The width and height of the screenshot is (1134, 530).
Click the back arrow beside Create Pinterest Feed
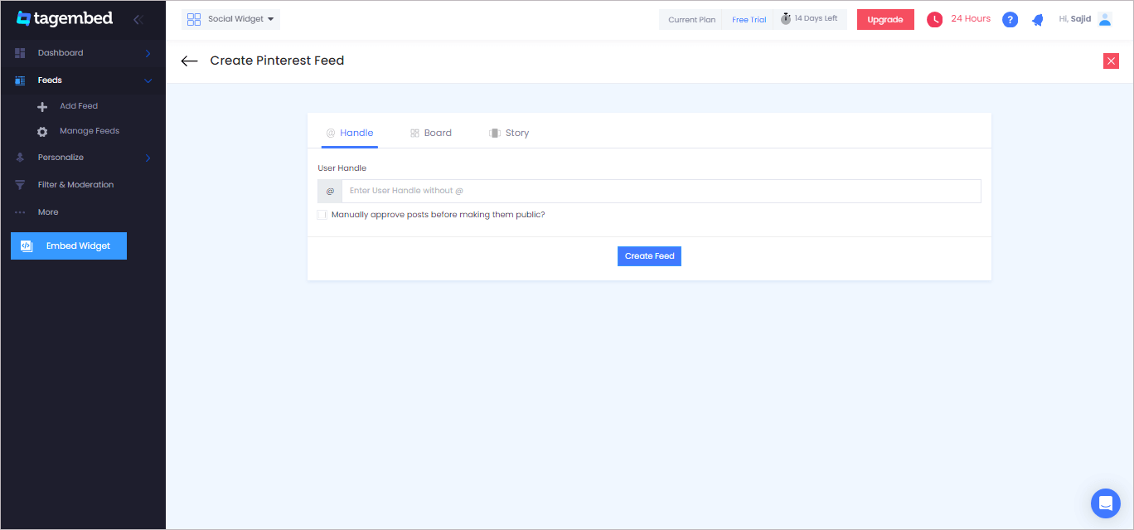point(189,61)
